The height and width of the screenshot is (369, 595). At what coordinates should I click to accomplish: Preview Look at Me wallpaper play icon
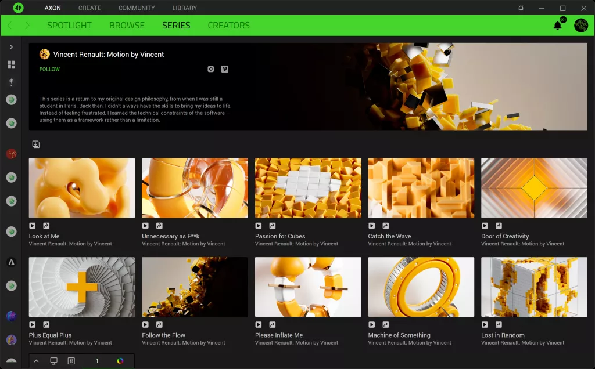(33, 226)
